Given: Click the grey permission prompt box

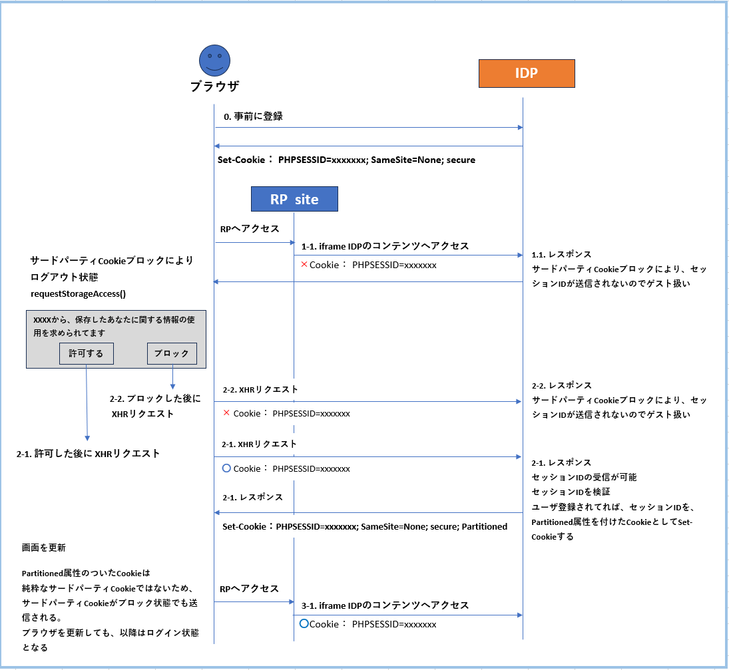Looking at the screenshot, I should [x=117, y=338].
